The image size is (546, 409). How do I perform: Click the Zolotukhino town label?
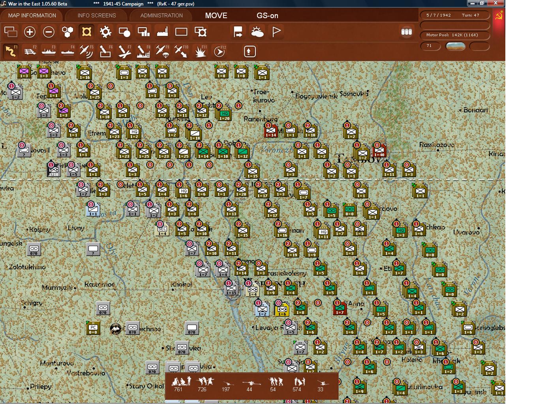coord(27,267)
